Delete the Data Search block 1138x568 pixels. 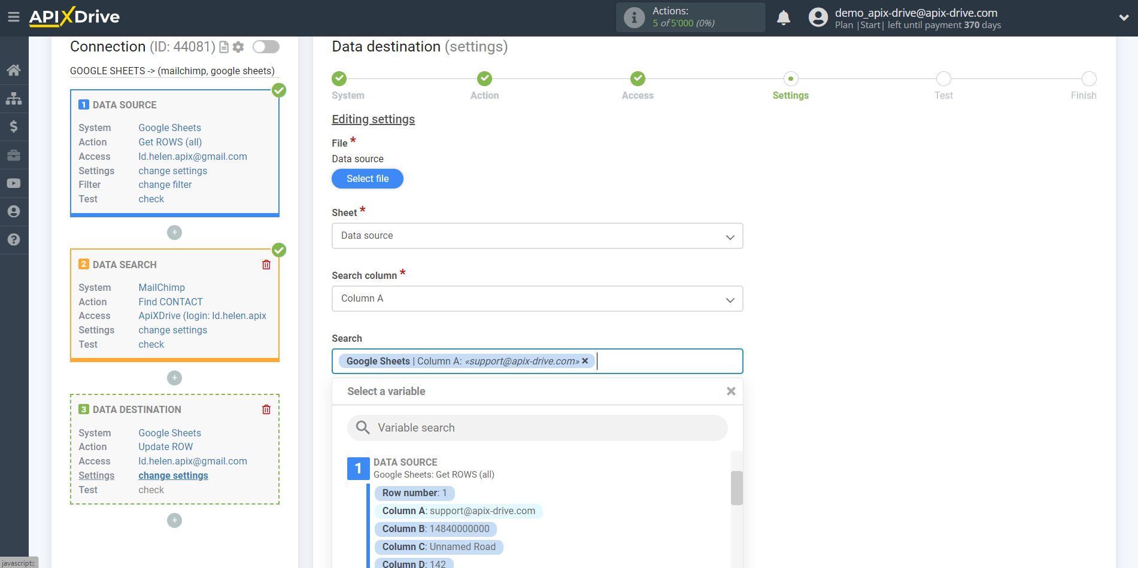coord(266,265)
